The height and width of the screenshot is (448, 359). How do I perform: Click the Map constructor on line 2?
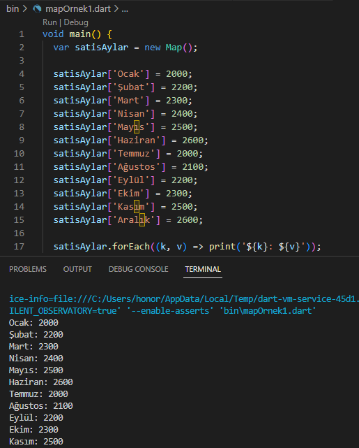pyautogui.click(x=174, y=48)
